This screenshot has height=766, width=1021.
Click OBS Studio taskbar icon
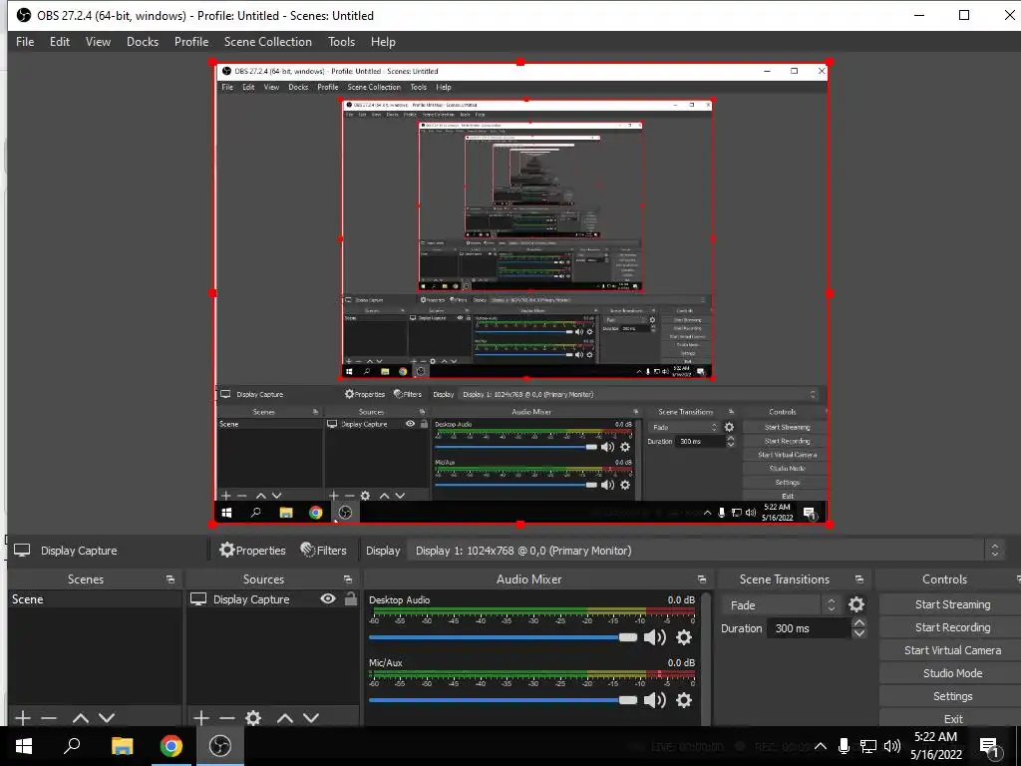tap(220, 746)
